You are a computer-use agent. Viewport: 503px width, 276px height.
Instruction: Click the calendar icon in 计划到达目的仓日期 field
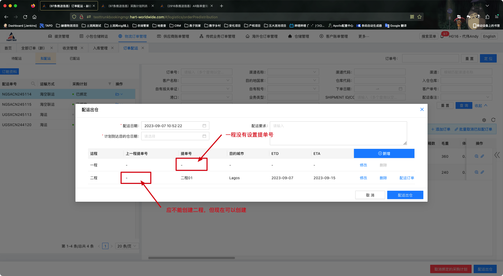204,136
